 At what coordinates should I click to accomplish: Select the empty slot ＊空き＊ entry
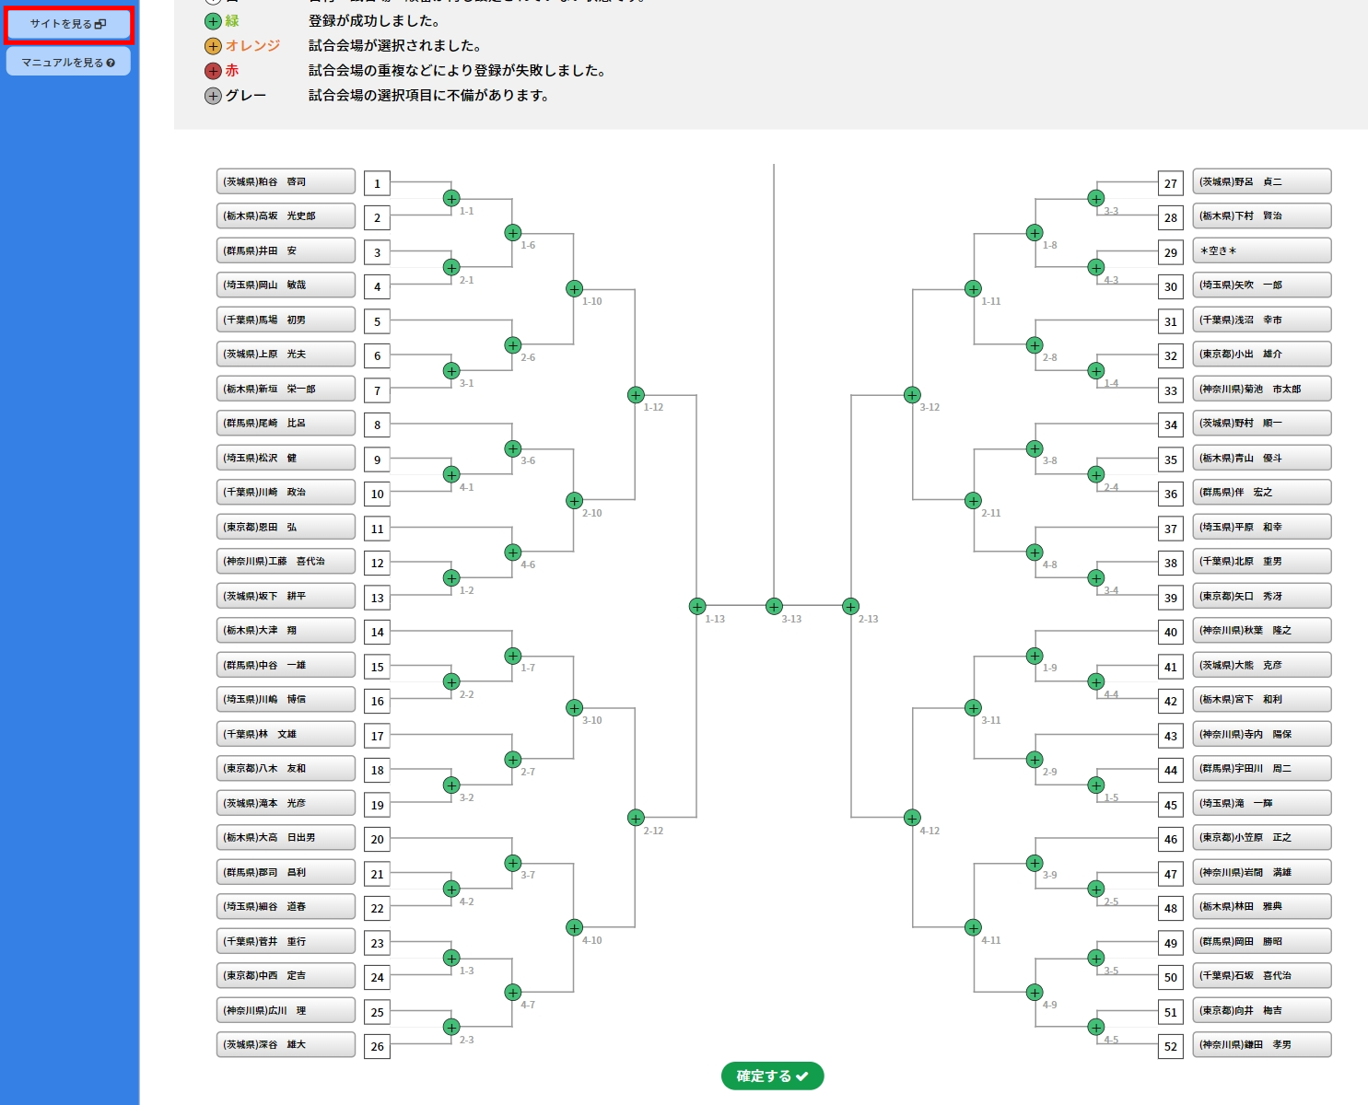tap(1261, 251)
